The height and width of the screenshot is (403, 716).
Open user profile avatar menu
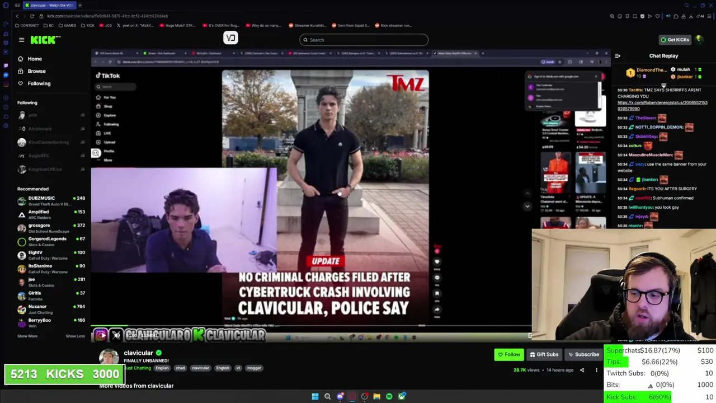coord(699,40)
